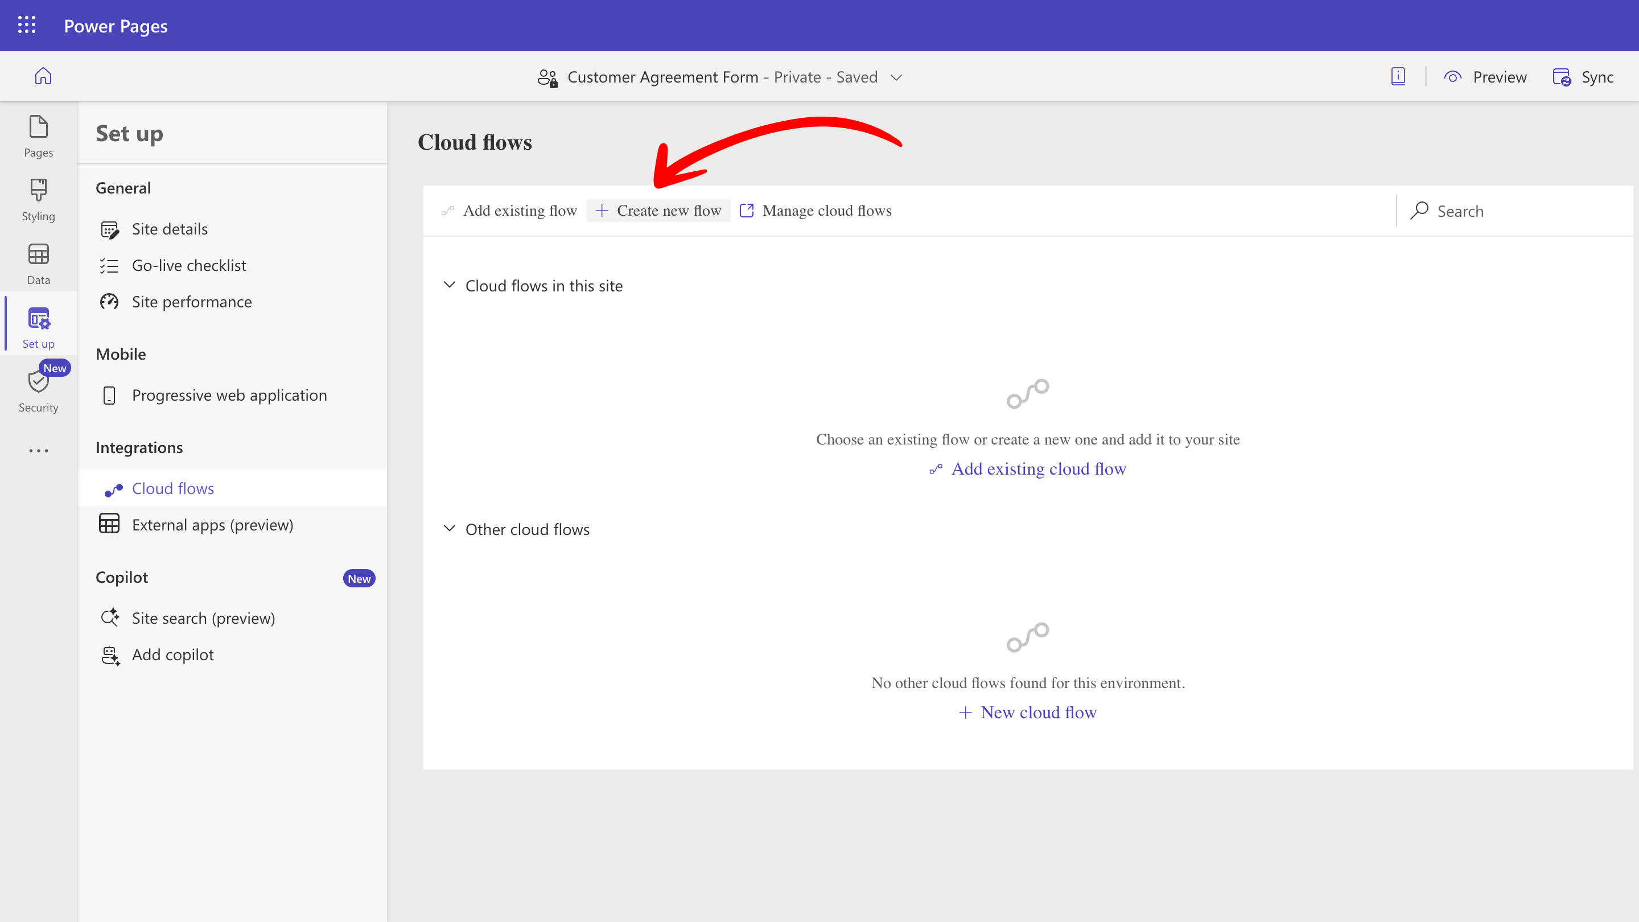Click the Search cloud flows field

(1514, 211)
